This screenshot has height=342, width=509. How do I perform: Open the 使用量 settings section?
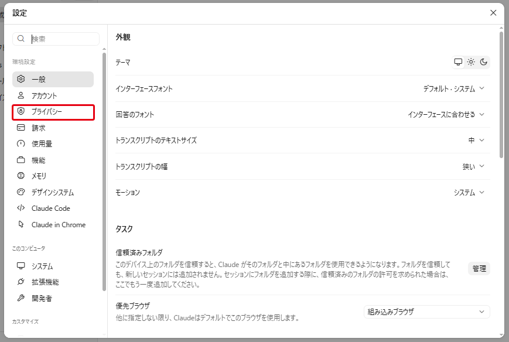tap(53, 143)
